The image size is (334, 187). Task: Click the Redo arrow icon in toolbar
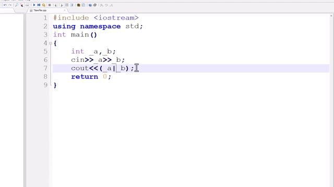coord(10,5)
